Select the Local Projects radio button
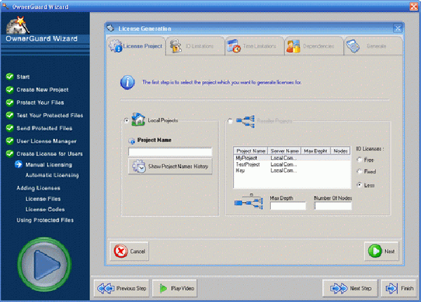Screen dimensions: 421x302 126,121
